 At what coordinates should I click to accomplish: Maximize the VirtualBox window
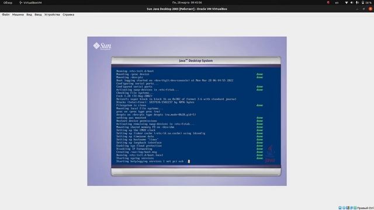[363, 9]
